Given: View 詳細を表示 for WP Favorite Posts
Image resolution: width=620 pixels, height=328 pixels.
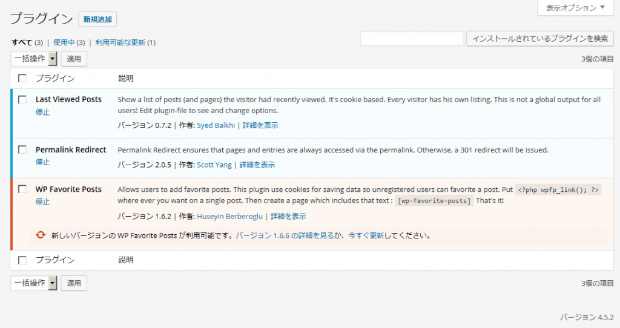Looking at the screenshot, I should pyautogui.click(x=288, y=216).
